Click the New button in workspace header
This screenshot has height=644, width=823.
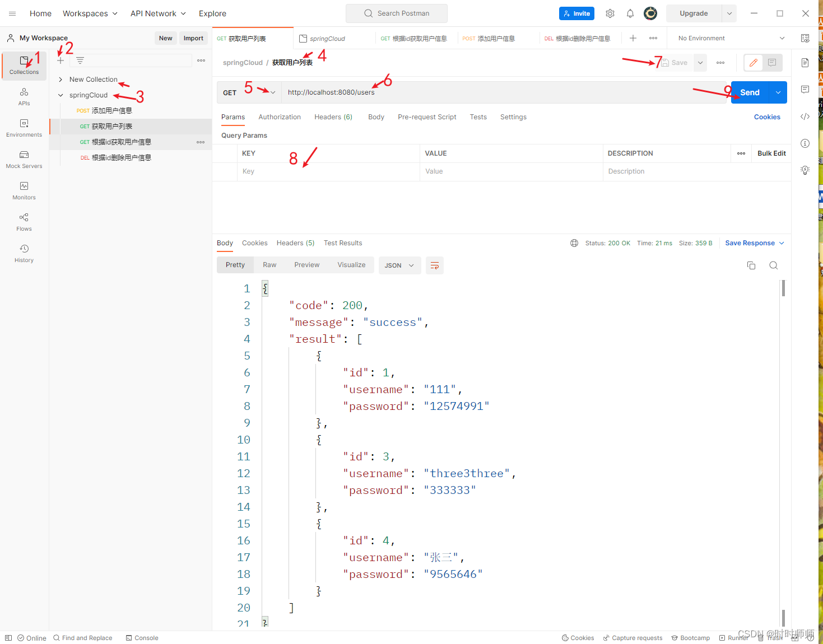tap(166, 38)
